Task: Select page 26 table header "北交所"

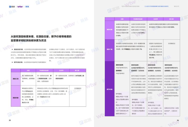Action: pos(155,19)
